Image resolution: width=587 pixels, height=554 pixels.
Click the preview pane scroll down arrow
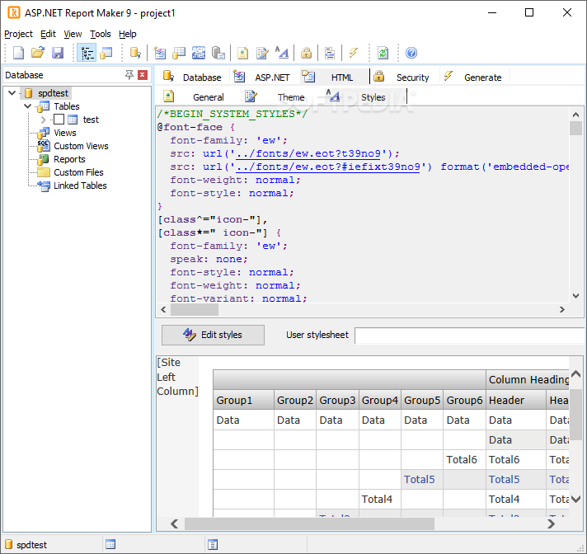point(575,499)
